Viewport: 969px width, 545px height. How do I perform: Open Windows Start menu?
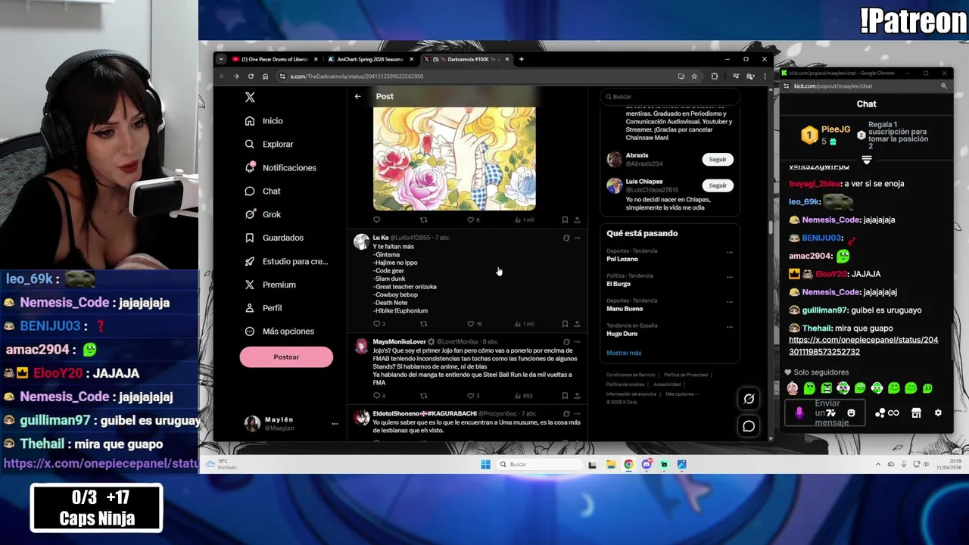click(x=485, y=465)
